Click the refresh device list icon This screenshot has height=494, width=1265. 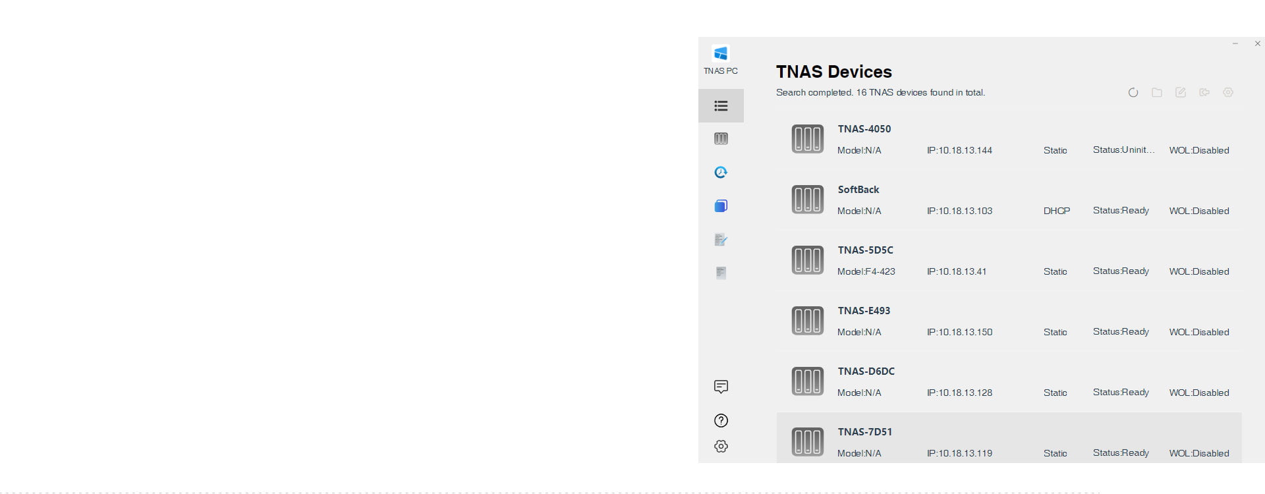coord(1133,93)
